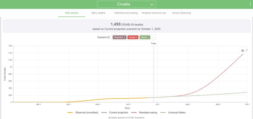Screen dimensions: 253x119
Task: Toggle Current projection series in legend
Action: pyautogui.click(x=119, y=112)
